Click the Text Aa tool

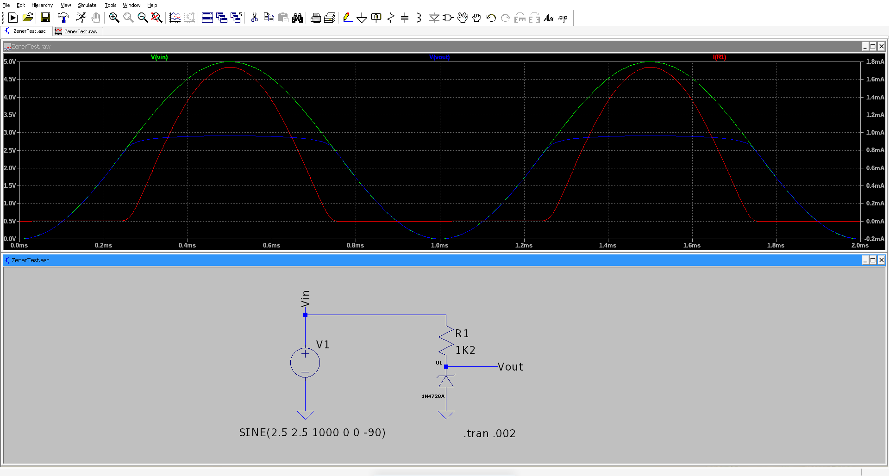click(549, 18)
